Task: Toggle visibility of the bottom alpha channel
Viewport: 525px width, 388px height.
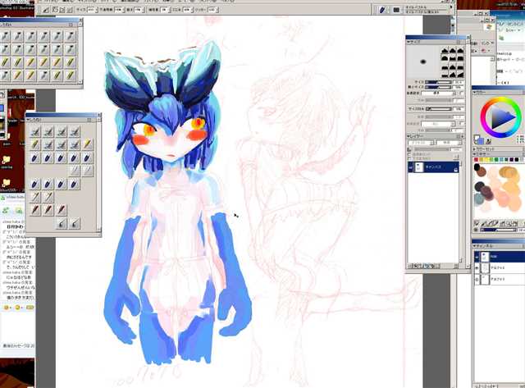Action: pyautogui.click(x=478, y=280)
